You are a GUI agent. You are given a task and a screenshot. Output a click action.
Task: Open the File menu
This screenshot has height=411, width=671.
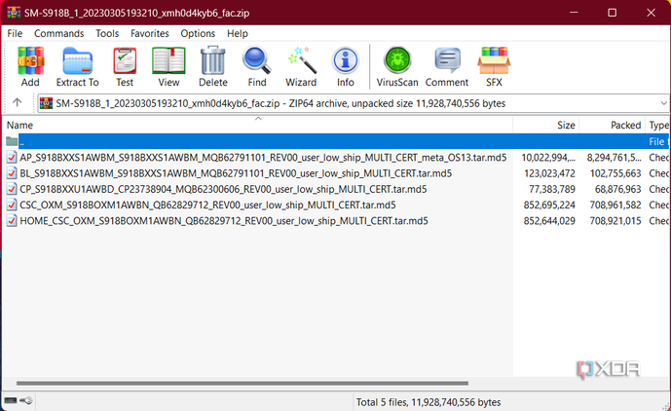[15, 33]
